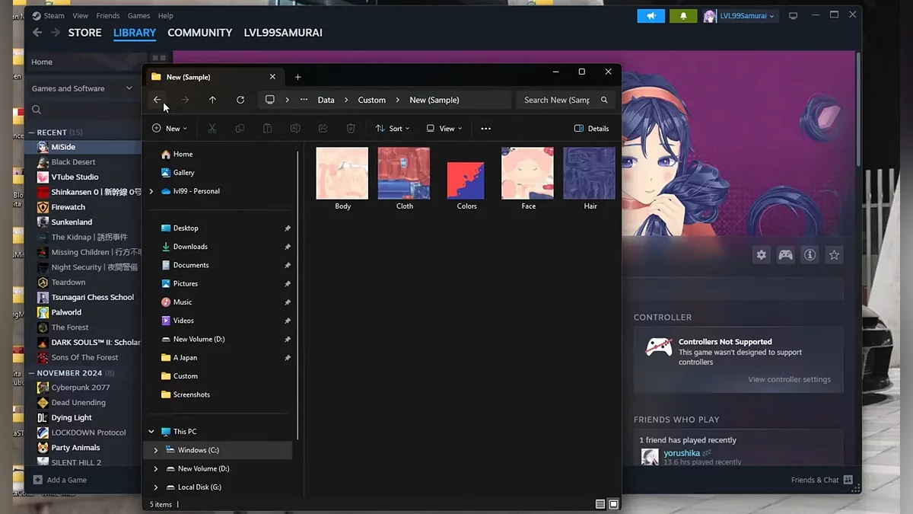Viewport: 913px width, 514px height.
Task: Expand the Windows (C:) drive node
Action: point(156,450)
